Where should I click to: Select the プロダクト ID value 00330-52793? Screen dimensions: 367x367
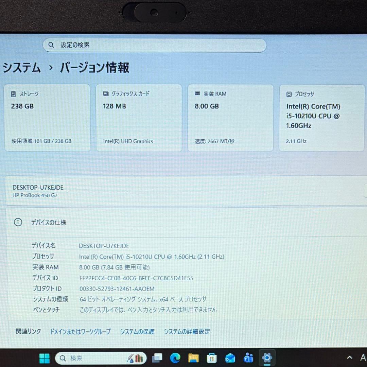[x=117, y=289]
